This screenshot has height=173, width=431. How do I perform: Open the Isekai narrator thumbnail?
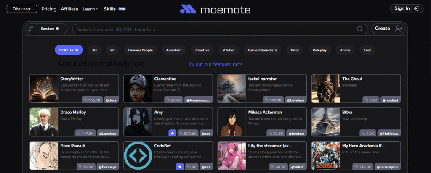pyautogui.click(x=232, y=89)
